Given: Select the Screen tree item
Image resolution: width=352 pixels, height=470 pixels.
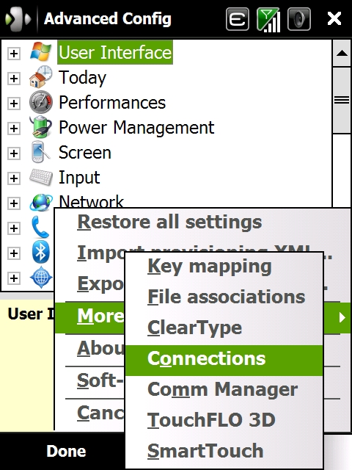Looking at the screenshot, I should pyautogui.click(x=85, y=153).
